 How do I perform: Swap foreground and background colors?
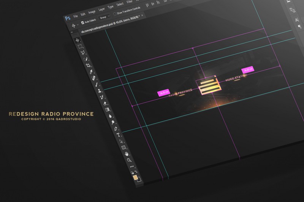coord(136,172)
